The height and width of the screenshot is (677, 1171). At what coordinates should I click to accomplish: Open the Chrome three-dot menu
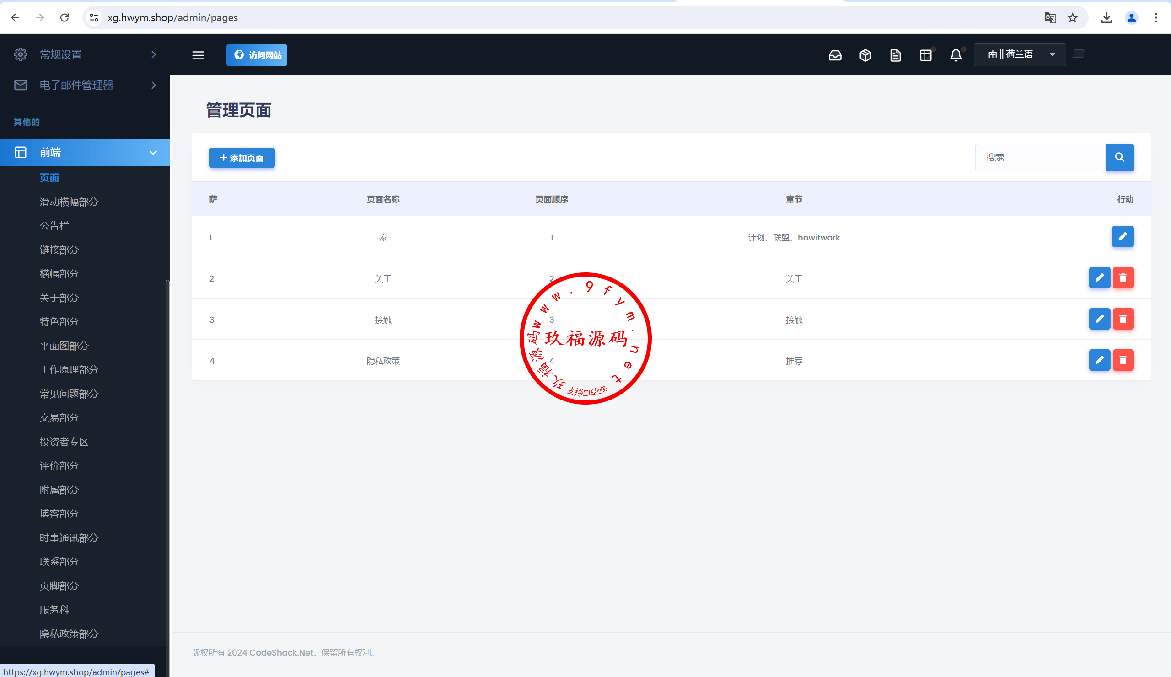1156,18
